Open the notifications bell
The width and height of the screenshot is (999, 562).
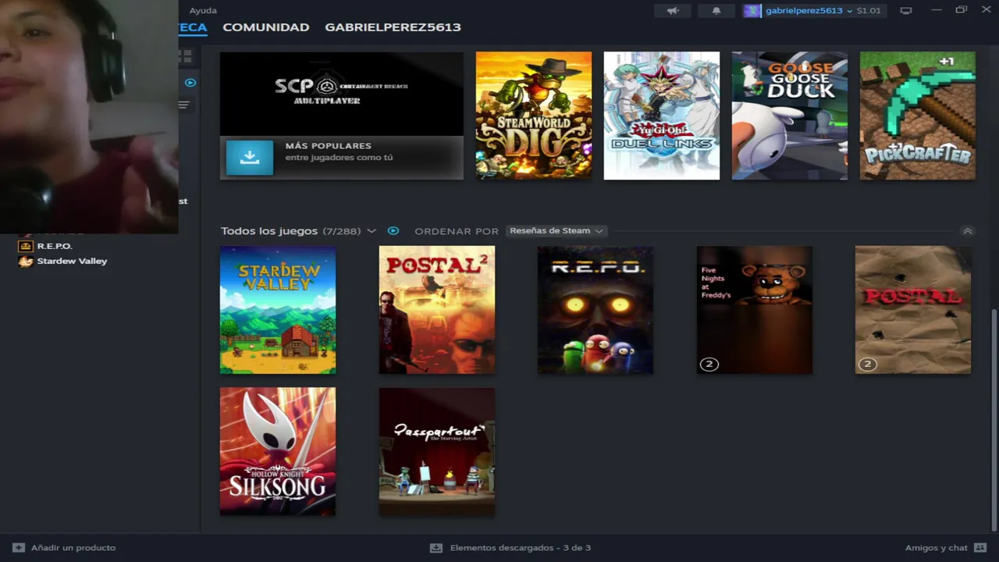tap(716, 11)
